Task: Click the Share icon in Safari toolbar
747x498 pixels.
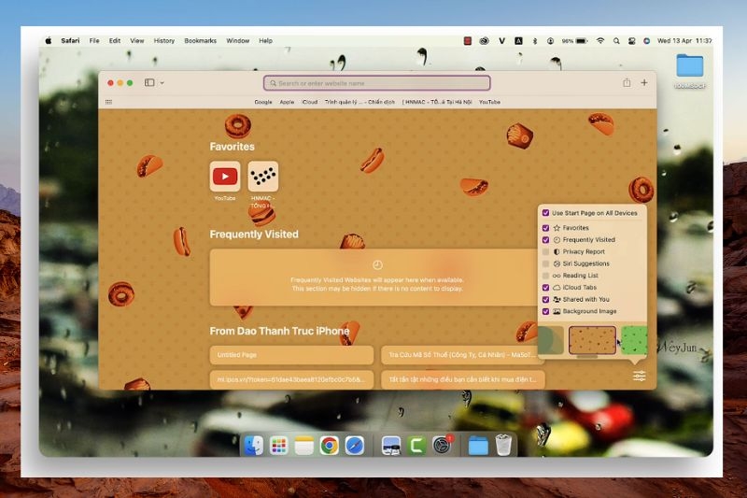Action: pyautogui.click(x=627, y=82)
